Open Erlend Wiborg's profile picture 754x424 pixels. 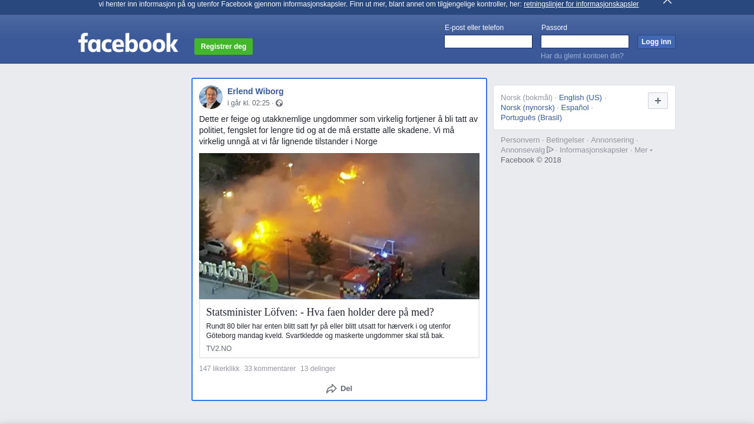point(211,97)
